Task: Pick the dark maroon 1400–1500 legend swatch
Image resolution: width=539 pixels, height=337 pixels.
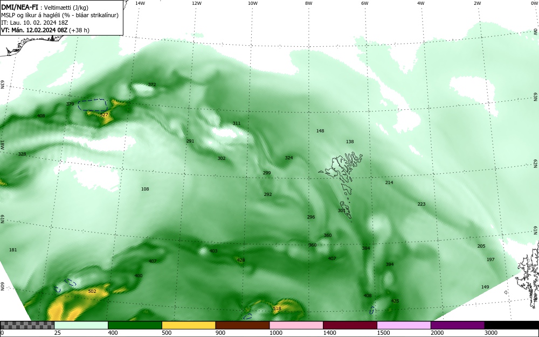Action: pyautogui.click(x=350, y=325)
